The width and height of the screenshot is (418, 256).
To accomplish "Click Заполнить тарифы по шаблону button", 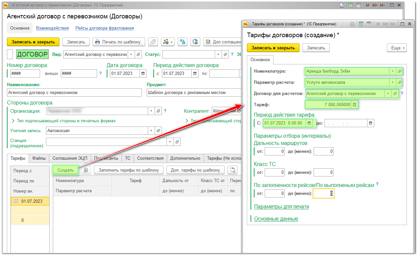I will click(129, 170).
